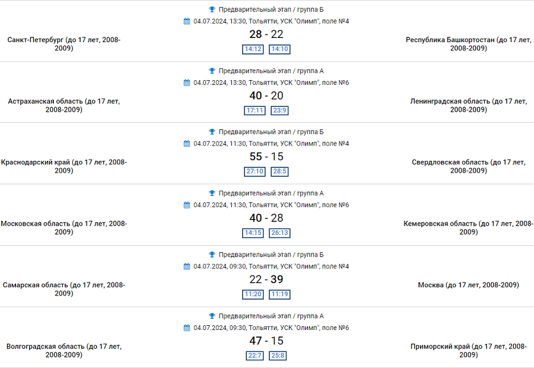Select the 14:12 half score box
Viewport: 534px width, 368px height.
tap(253, 49)
